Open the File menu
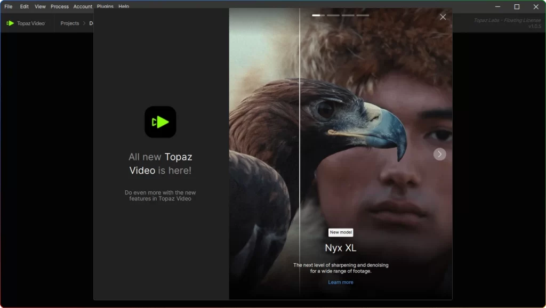The width and height of the screenshot is (546, 308). 8,6
